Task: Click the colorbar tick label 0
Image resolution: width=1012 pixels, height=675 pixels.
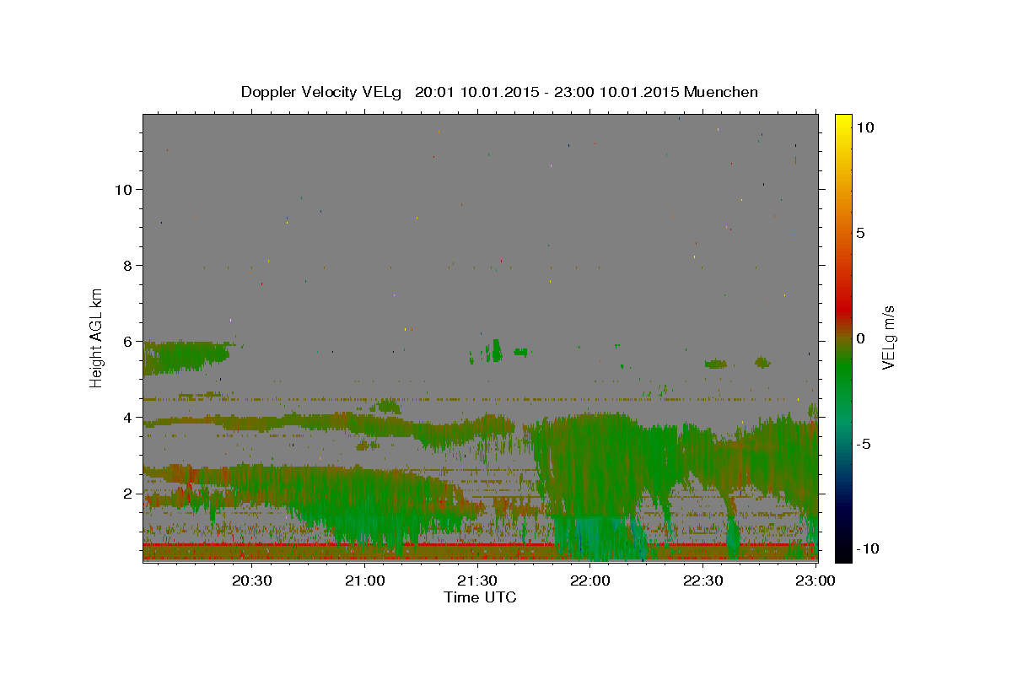Action: tap(861, 338)
